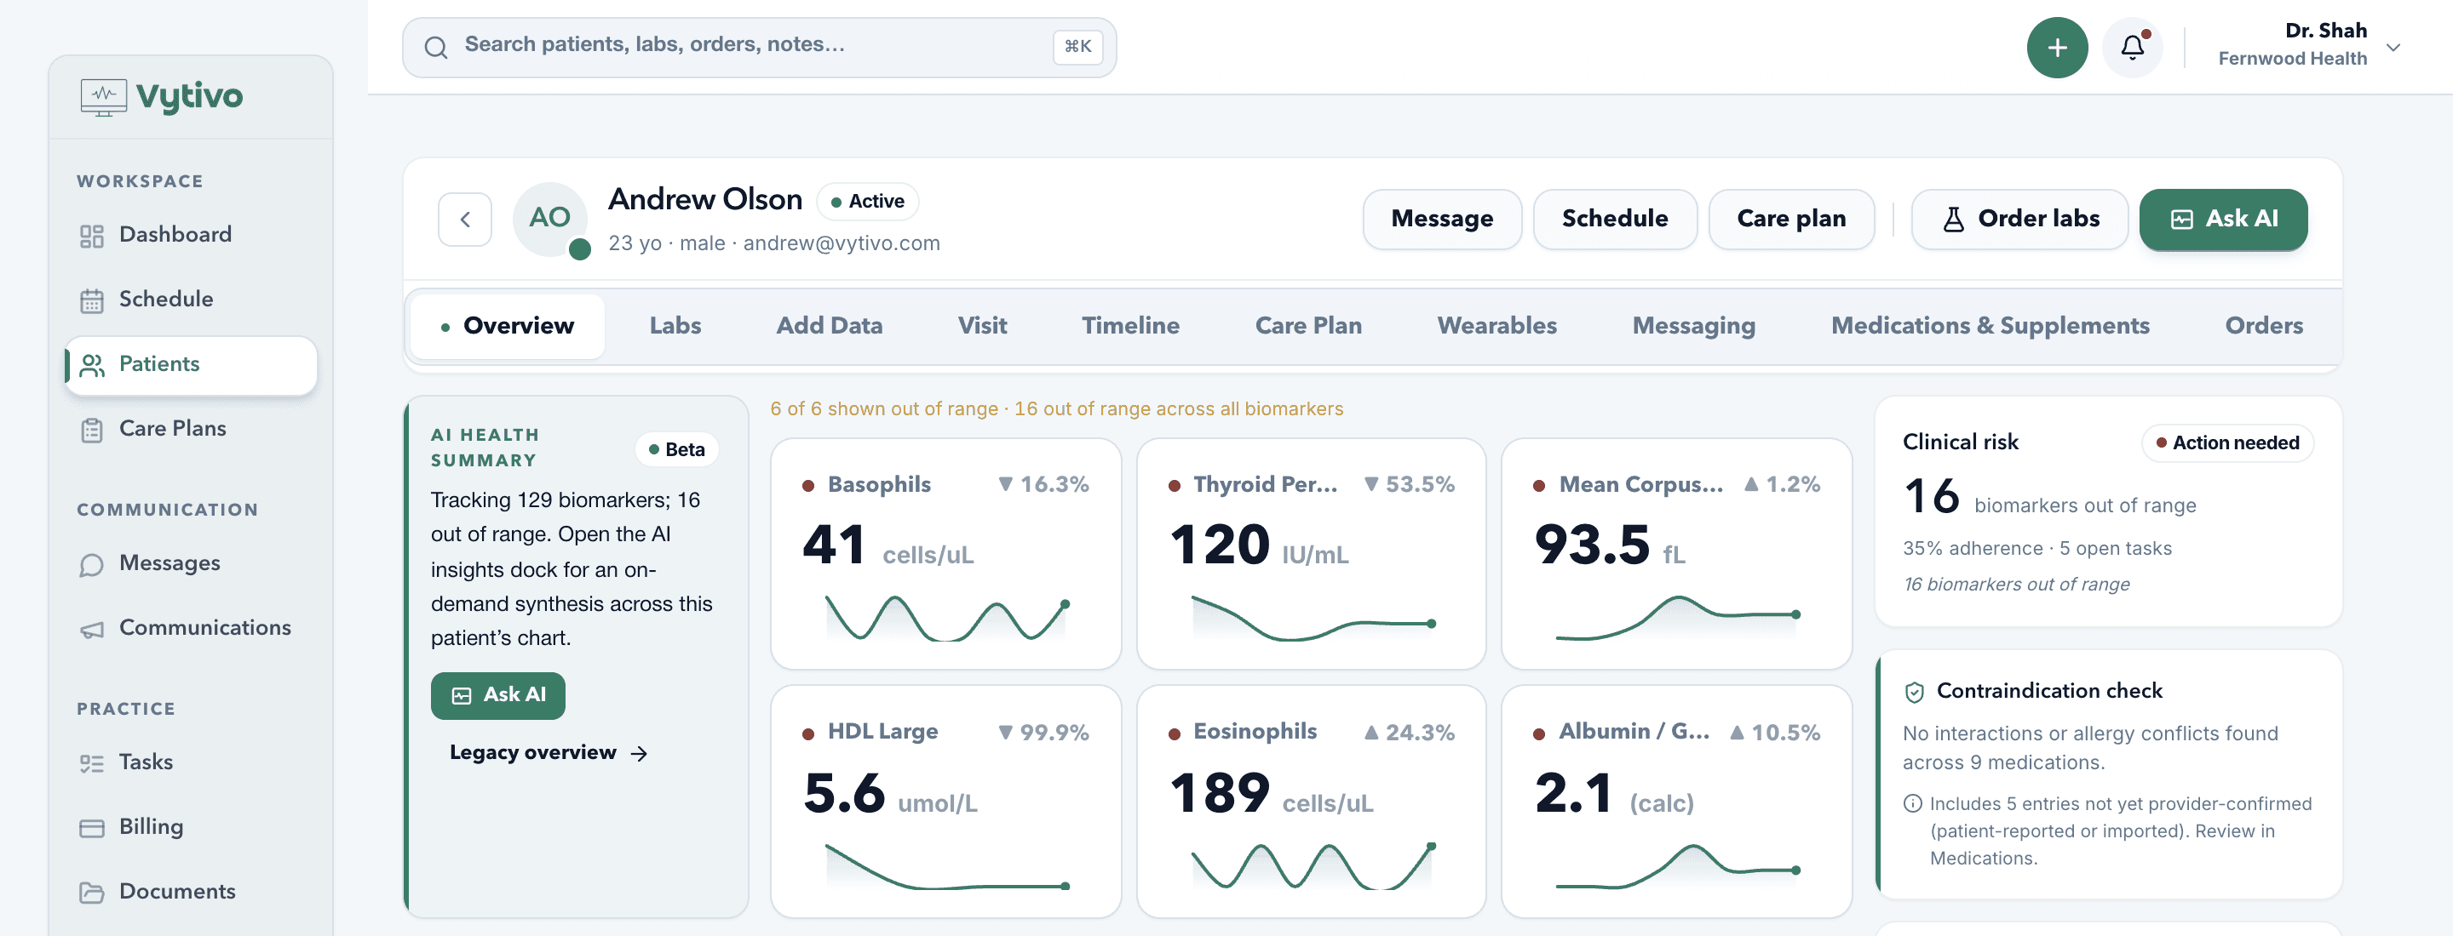Click the Care plan header button

[1791, 220]
